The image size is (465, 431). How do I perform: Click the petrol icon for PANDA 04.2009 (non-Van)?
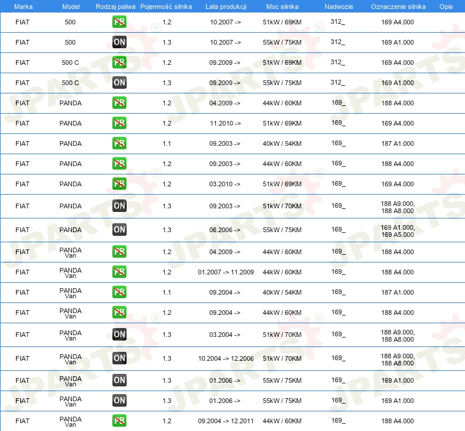pyautogui.click(x=119, y=103)
